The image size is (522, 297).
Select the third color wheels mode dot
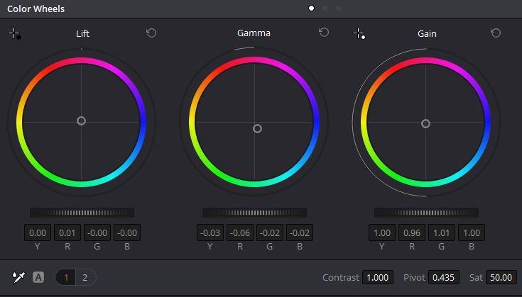click(x=338, y=9)
